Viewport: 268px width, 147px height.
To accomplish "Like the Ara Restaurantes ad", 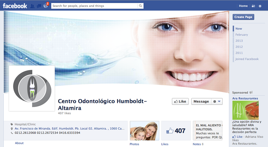I will point(239,137).
